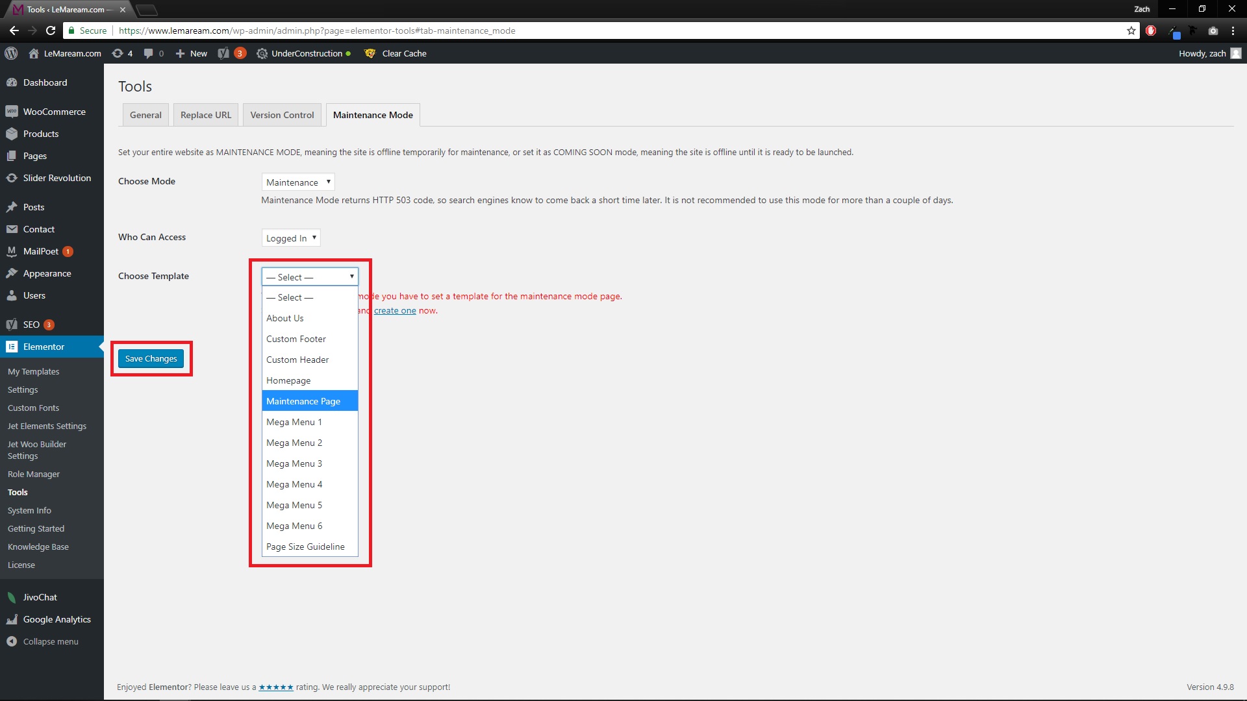Open Getting Started submenu link
1247x701 pixels.
pos(36,529)
